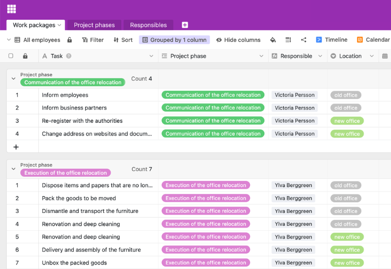Add a new table with plus icon

[185, 25]
